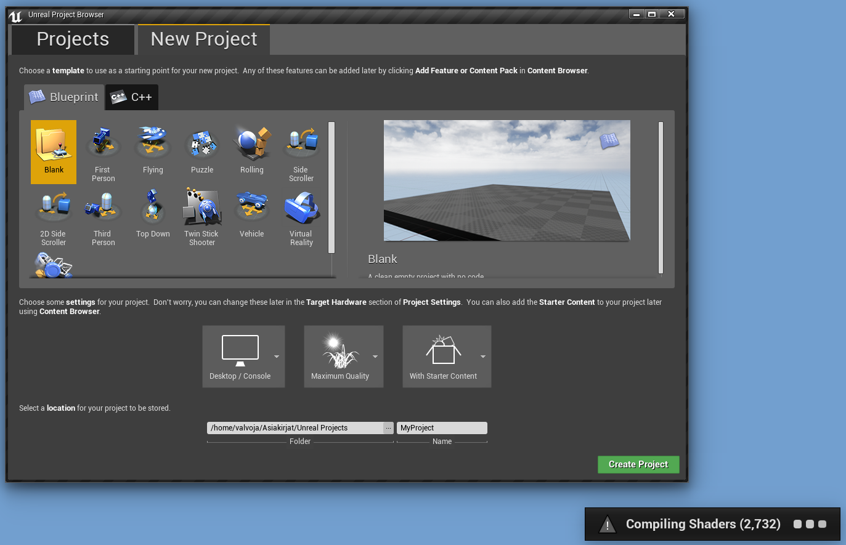Click the project Name input field
This screenshot has height=545, width=846.
442,428
